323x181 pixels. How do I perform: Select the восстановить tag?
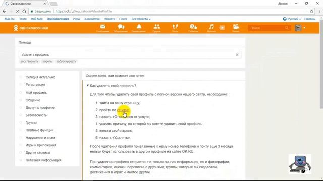tap(29, 61)
